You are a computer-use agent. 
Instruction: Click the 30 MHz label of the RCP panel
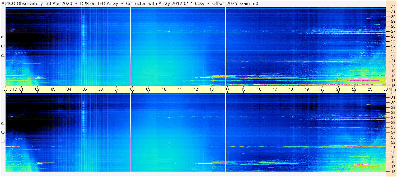point(393,17)
